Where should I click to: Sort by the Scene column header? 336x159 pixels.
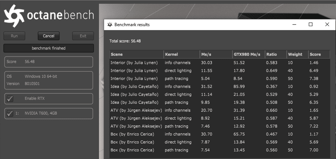pyautogui.click(x=137, y=54)
